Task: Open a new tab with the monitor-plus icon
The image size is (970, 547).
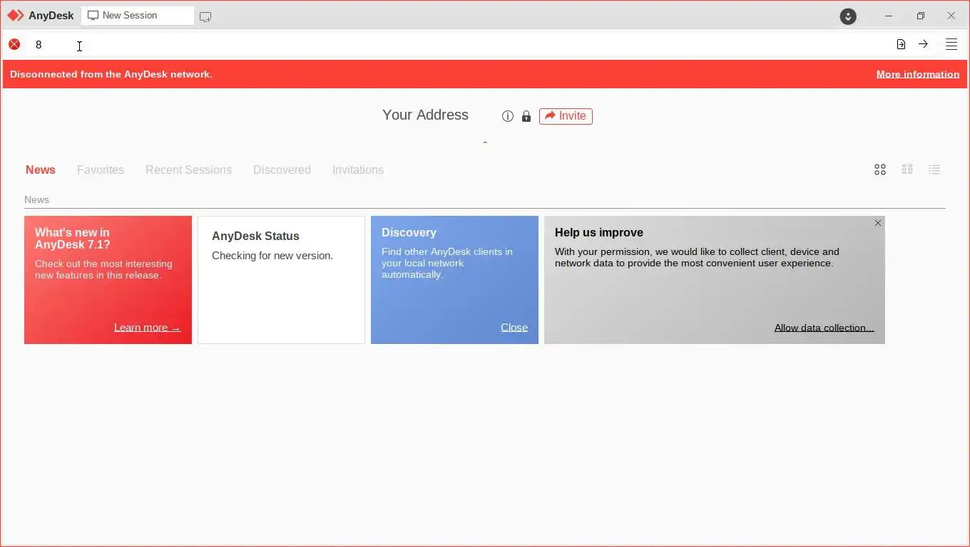Action: 205,16
